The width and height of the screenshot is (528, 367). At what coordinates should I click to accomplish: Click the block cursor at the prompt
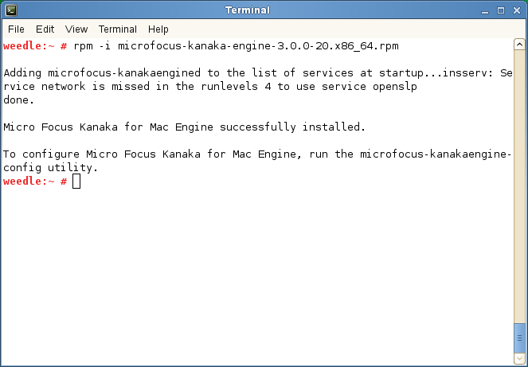pos(76,182)
